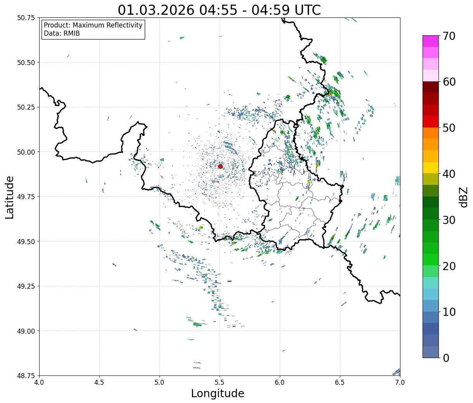Click latitude tick label 49.00
Image resolution: width=473 pixels, height=403 pixels.
click(26, 331)
